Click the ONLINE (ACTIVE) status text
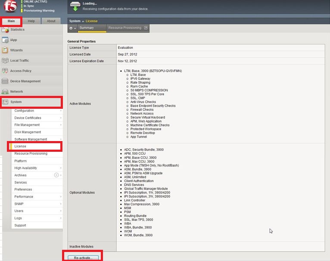The width and height of the screenshot is (330, 261). click(x=35, y=1)
